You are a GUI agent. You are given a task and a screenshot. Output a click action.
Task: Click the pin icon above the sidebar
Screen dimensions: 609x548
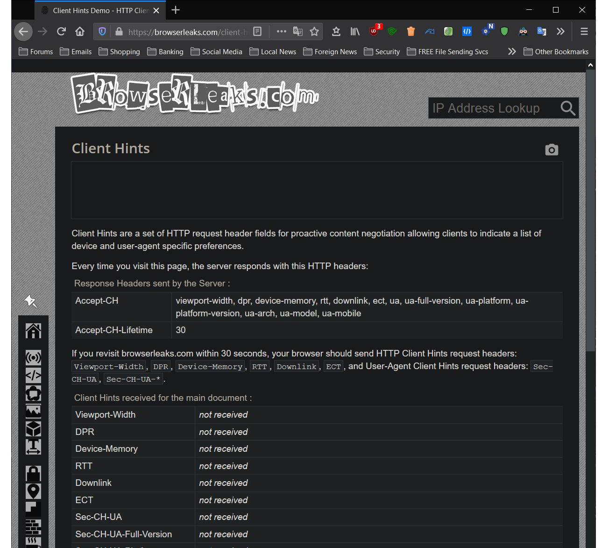[31, 301]
